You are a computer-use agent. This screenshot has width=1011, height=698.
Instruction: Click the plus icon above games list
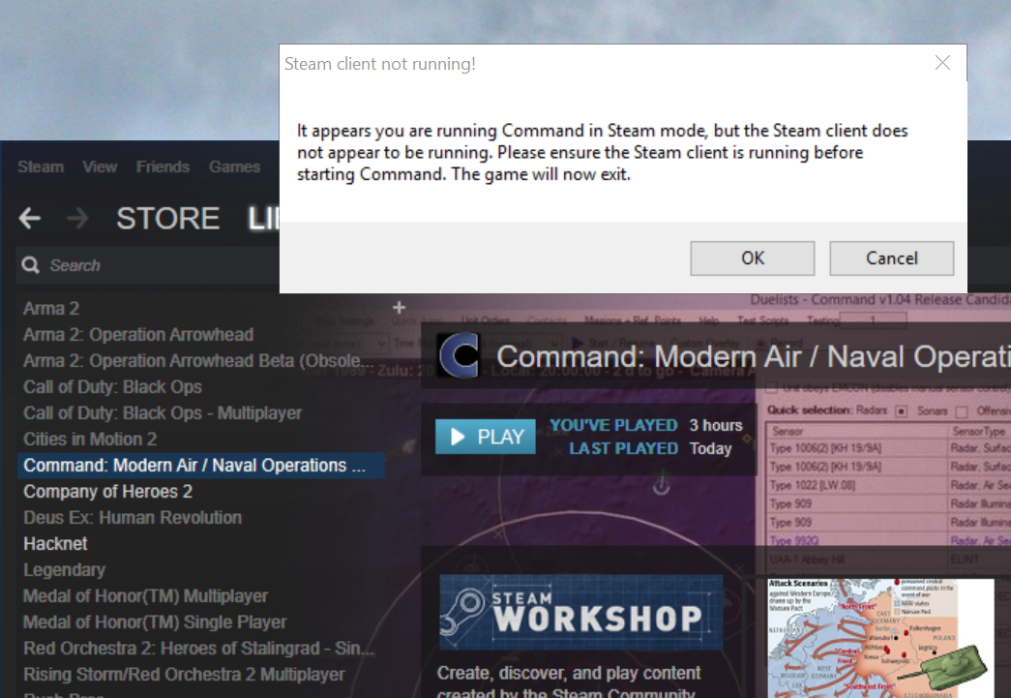(x=400, y=307)
